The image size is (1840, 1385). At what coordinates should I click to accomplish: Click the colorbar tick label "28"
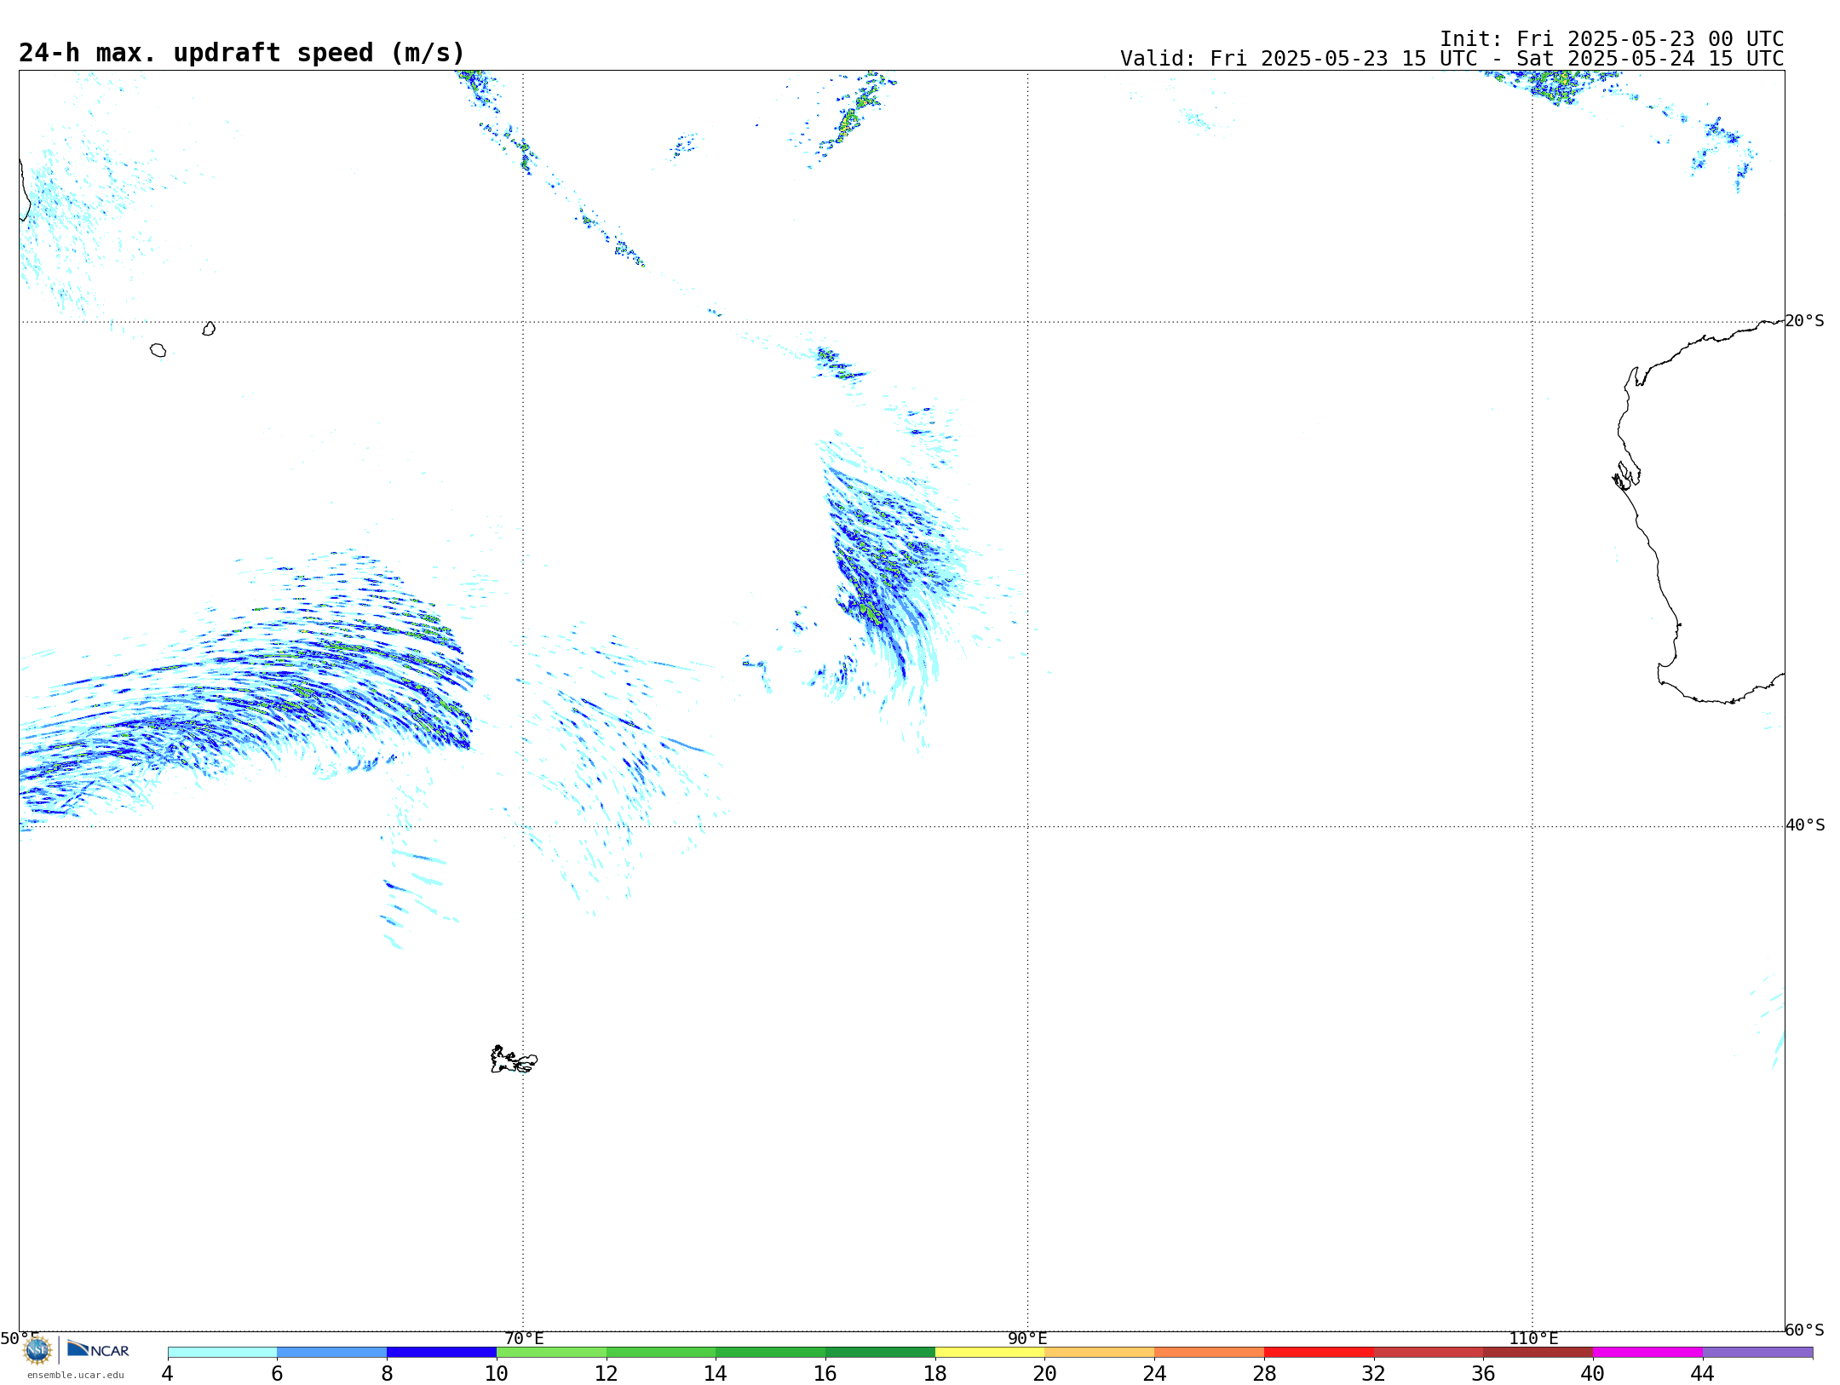[x=1264, y=1373]
